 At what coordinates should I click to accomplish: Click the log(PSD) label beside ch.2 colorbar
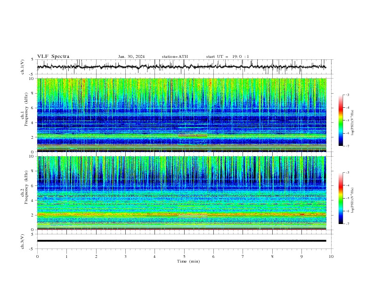click(x=352, y=200)
